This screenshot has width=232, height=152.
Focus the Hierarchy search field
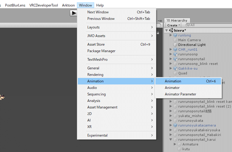pyautogui.click(x=208, y=25)
